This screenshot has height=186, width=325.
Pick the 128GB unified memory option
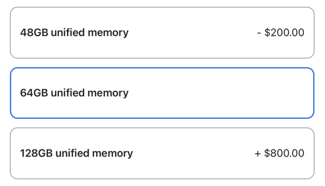pos(162,153)
